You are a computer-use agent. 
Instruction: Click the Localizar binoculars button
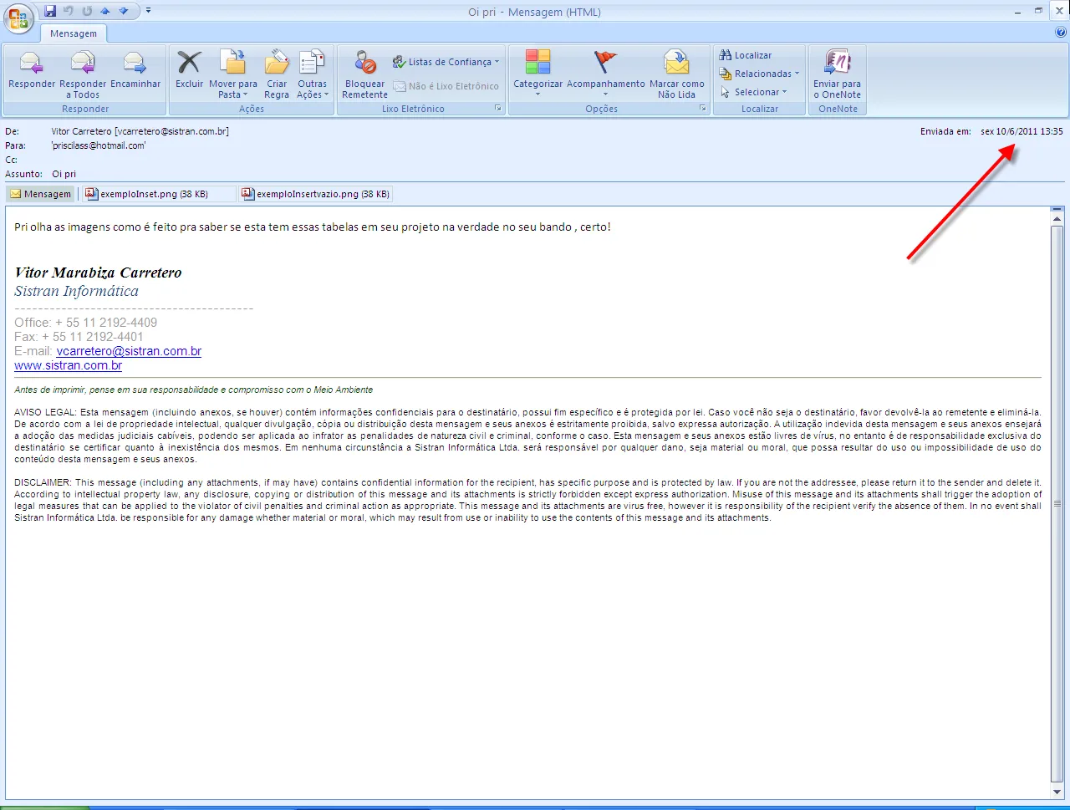[x=746, y=55]
